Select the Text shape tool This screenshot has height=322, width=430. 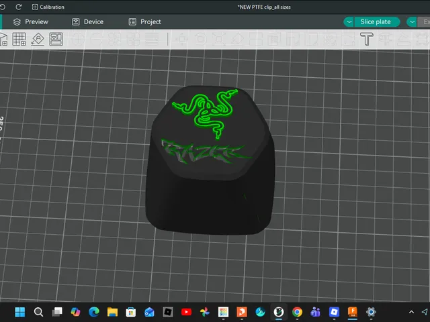367,39
